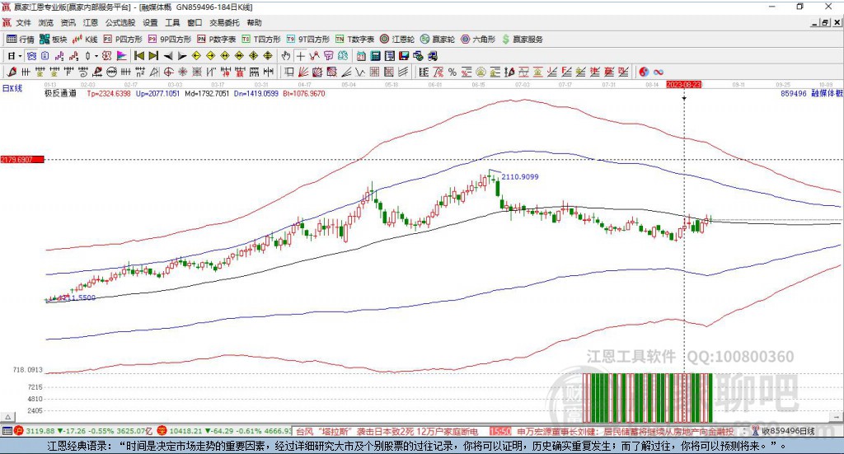Select the candlestick chart type icon
Viewport: 844px width, 454px height.
click(87, 56)
